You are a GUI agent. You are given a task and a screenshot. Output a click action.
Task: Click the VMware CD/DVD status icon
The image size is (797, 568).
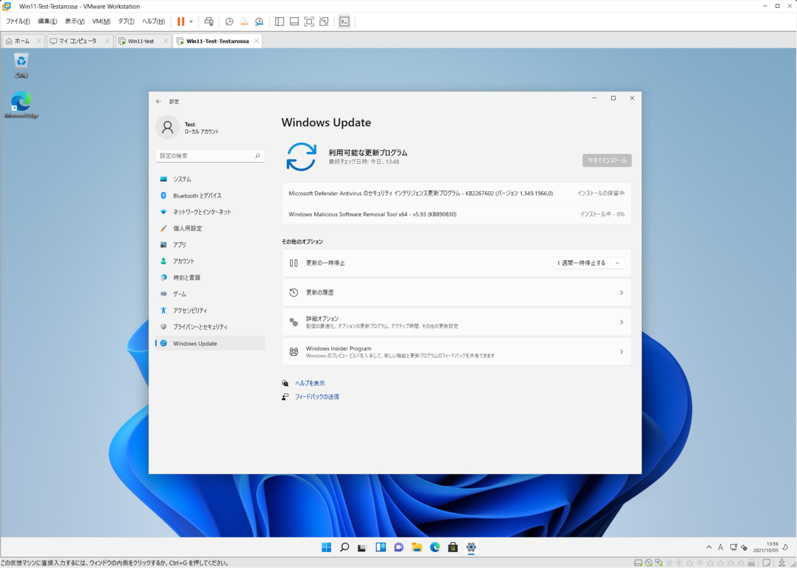click(649, 563)
